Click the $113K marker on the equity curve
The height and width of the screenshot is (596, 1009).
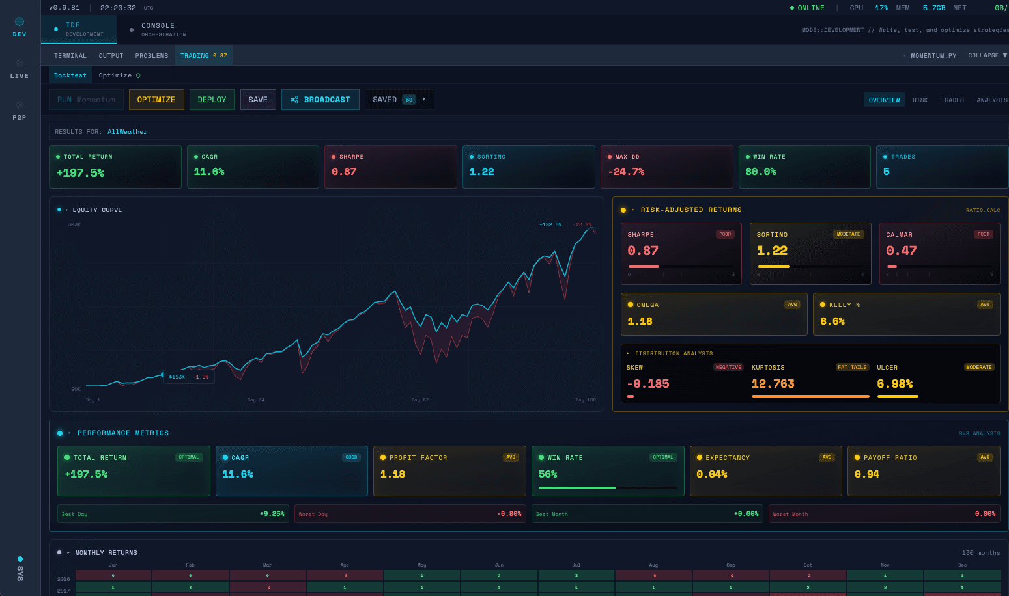click(x=177, y=376)
